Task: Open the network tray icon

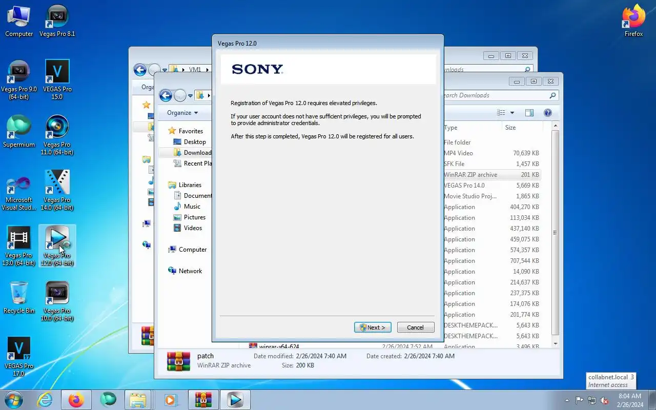Action: pyautogui.click(x=592, y=400)
